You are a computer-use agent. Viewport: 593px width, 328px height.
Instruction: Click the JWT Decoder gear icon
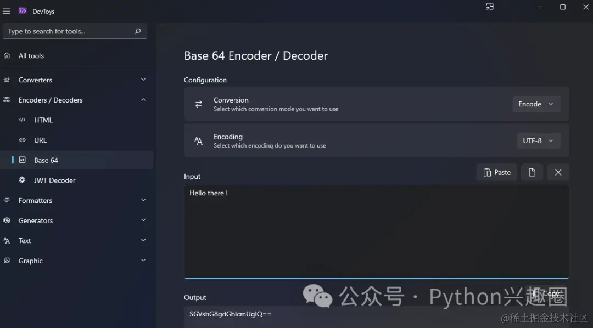tap(23, 180)
